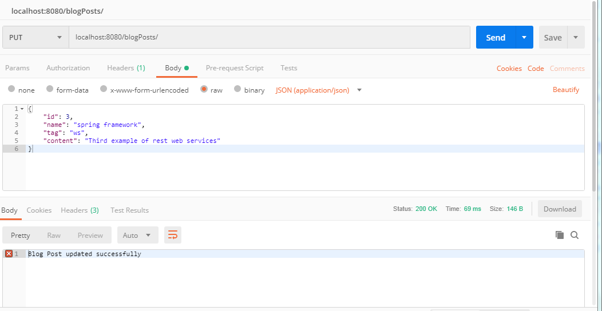Open the Cookies link beside Code

click(509, 68)
